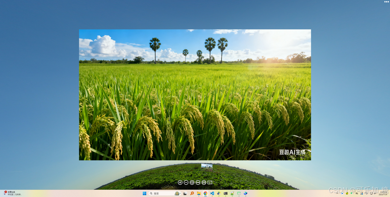Open File Explorer from the taskbar
This screenshot has width=390, height=197.
[x=199, y=193]
